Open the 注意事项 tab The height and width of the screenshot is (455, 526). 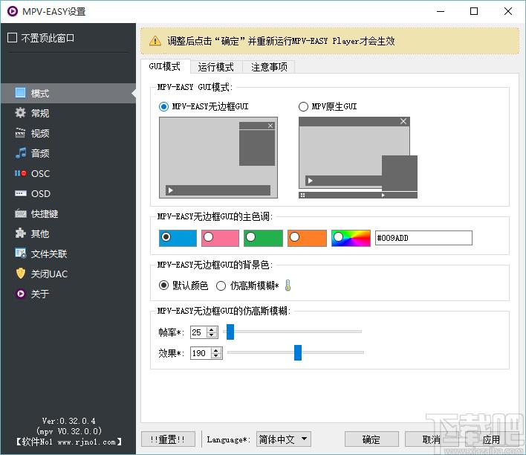click(268, 67)
